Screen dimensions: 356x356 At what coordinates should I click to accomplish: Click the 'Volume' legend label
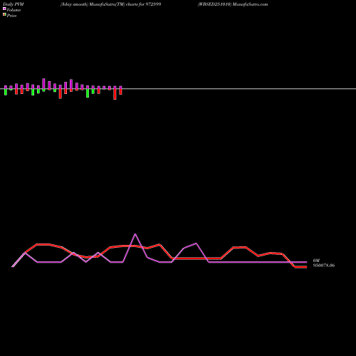click(x=14, y=10)
